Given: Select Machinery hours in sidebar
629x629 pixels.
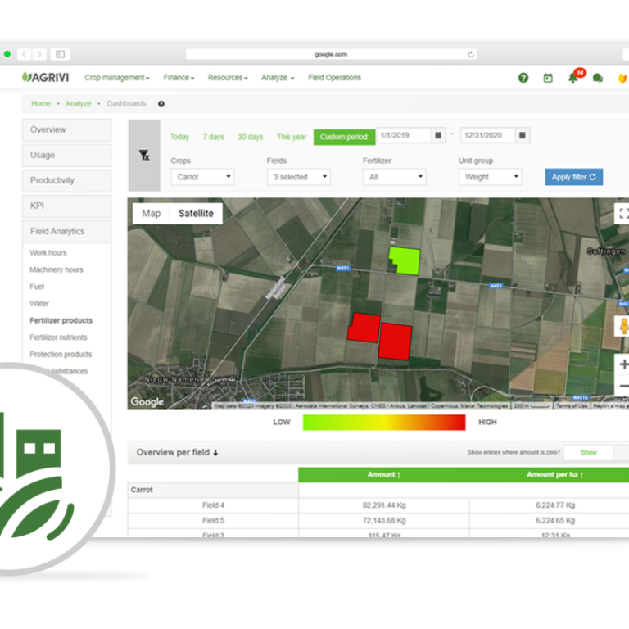Looking at the screenshot, I should coord(57,269).
